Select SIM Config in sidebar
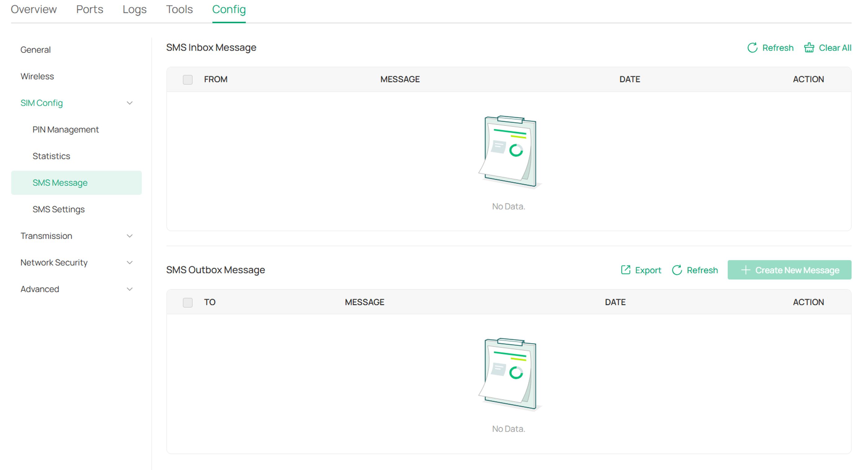Image resolution: width=854 pixels, height=470 pixels. pos(42,103)
